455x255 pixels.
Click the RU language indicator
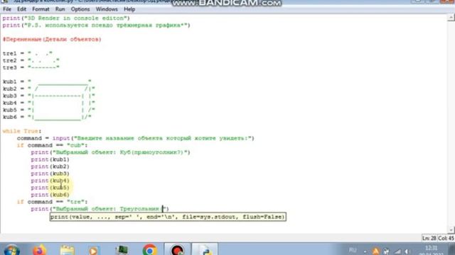[353, 250]
